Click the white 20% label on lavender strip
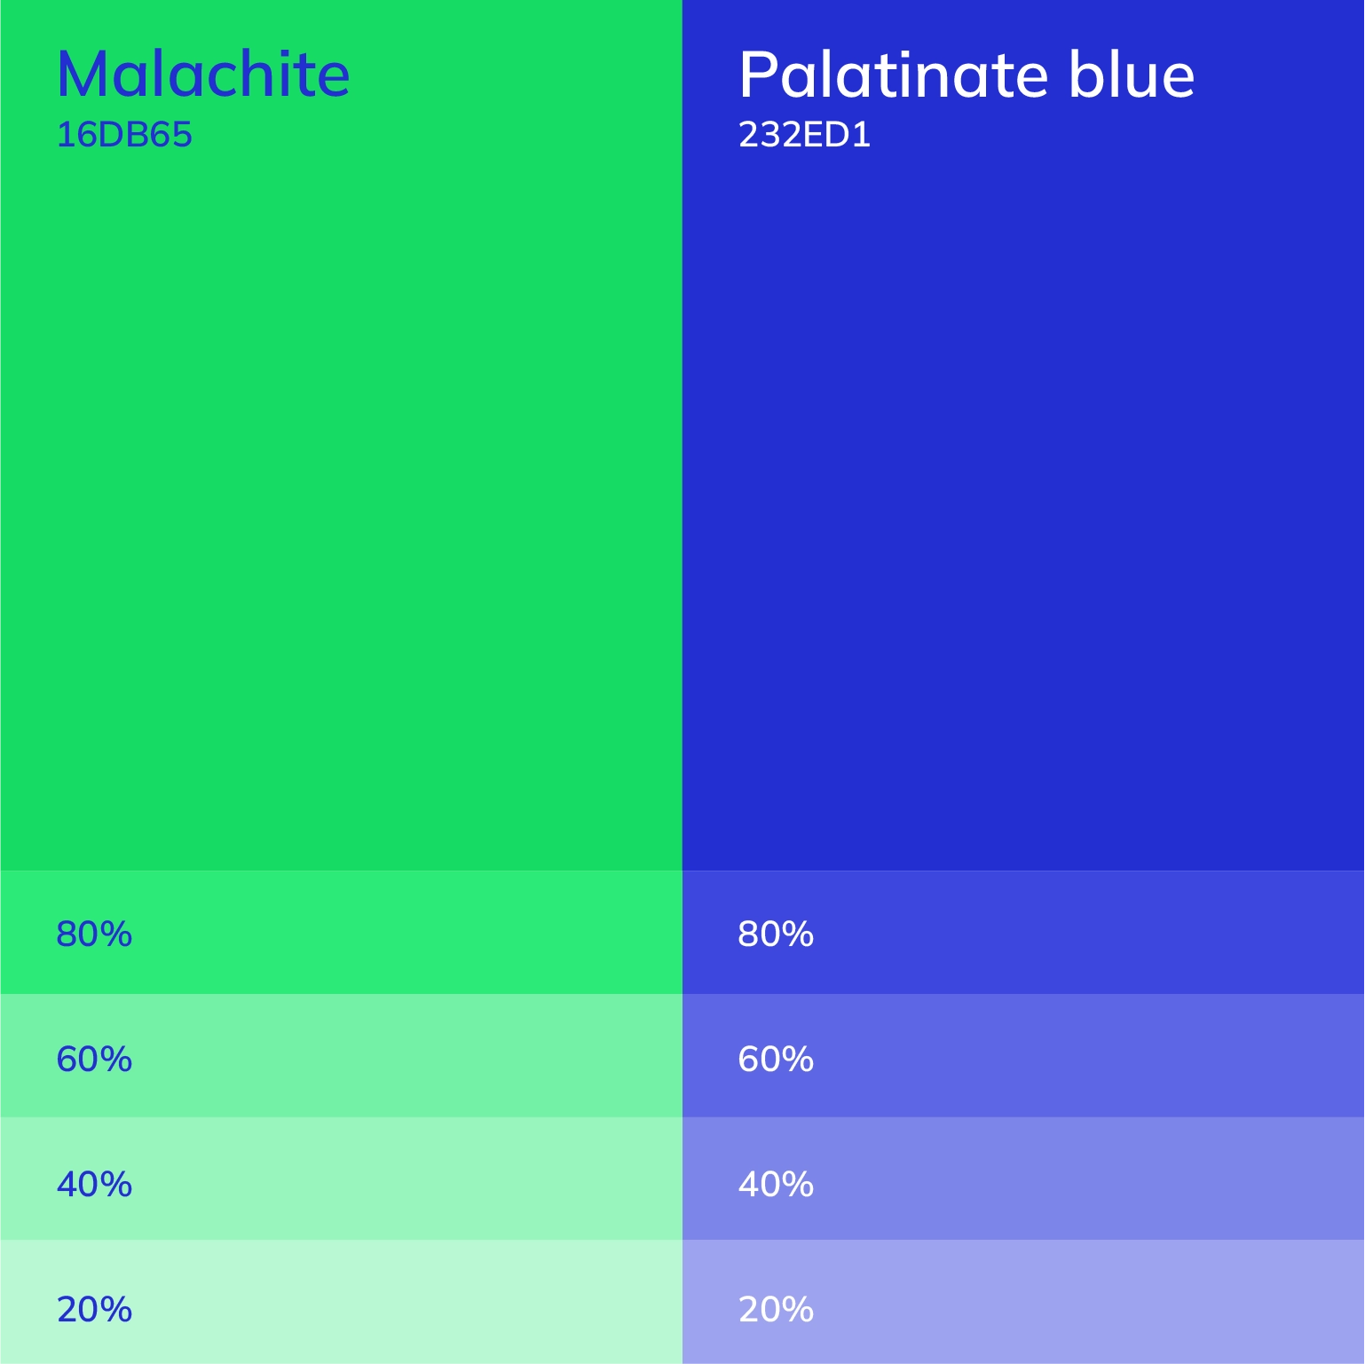The height and width of the screenshot is (1364, 1365). coord(776,1310)
